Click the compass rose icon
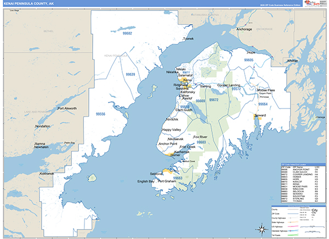This screenshot has width=329, height=239. 261,229
